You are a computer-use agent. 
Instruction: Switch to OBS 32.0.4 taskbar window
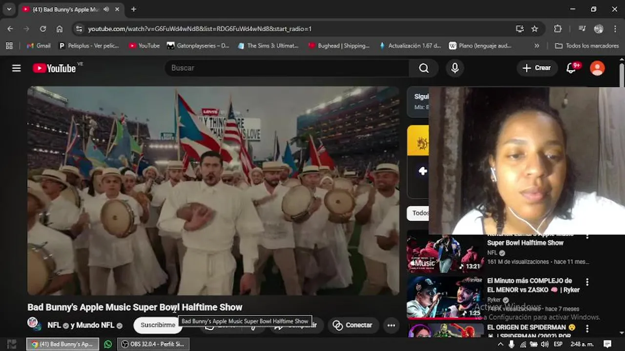coord(153,344)
